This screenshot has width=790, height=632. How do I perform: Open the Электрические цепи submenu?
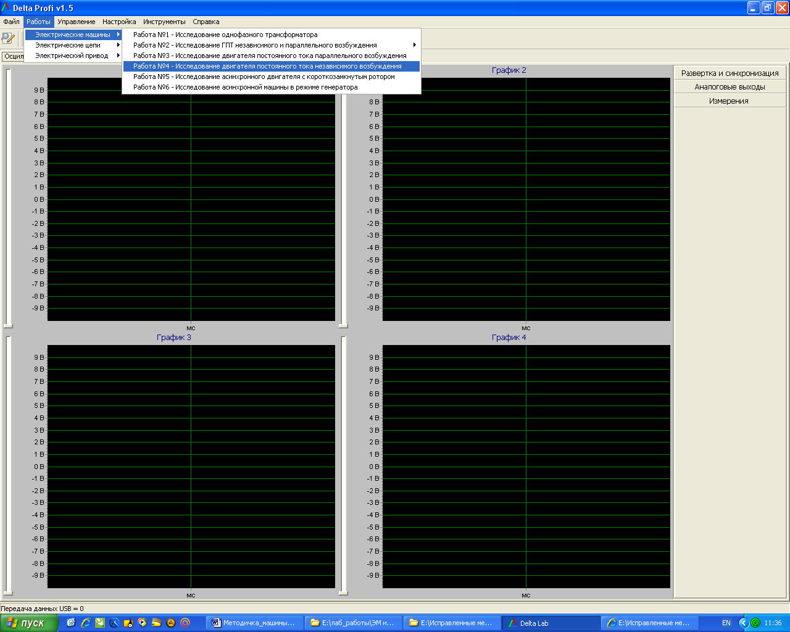pyautogui.click(x=73, y=45)
